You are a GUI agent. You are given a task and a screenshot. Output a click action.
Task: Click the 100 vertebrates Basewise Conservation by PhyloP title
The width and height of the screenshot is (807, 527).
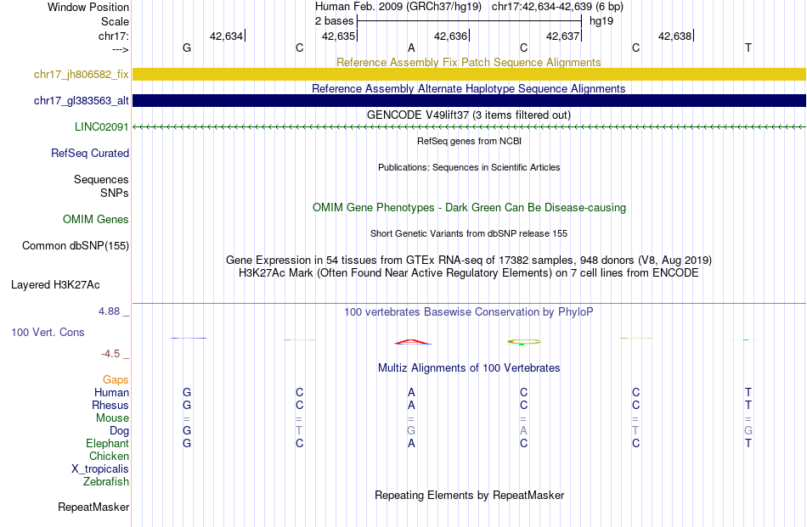469,312
